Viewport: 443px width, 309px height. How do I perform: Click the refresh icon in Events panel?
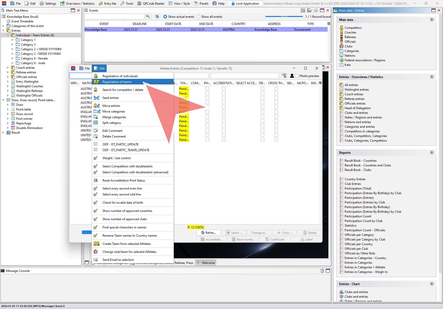pyautogui.click(x=157, y=16)
